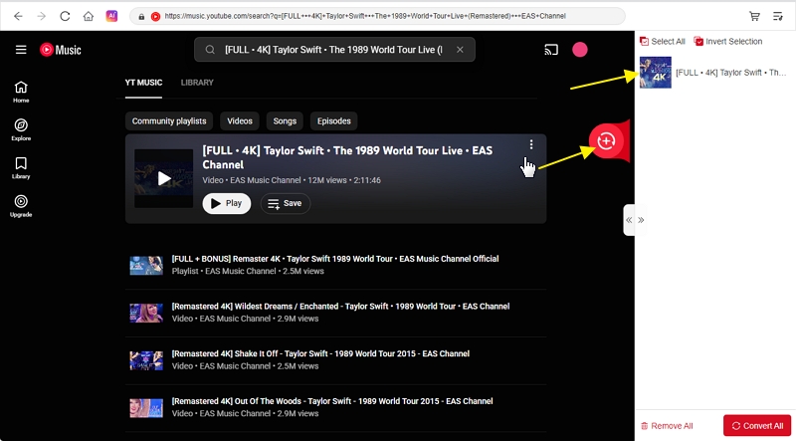Switch to the YT MUSIC tab
Screen dimensions: 796x441
pos(143,83)
